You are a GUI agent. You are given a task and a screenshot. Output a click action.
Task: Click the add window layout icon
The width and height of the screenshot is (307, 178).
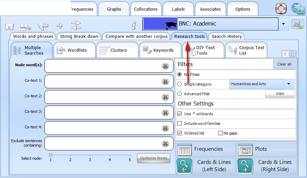pos(26,27)
